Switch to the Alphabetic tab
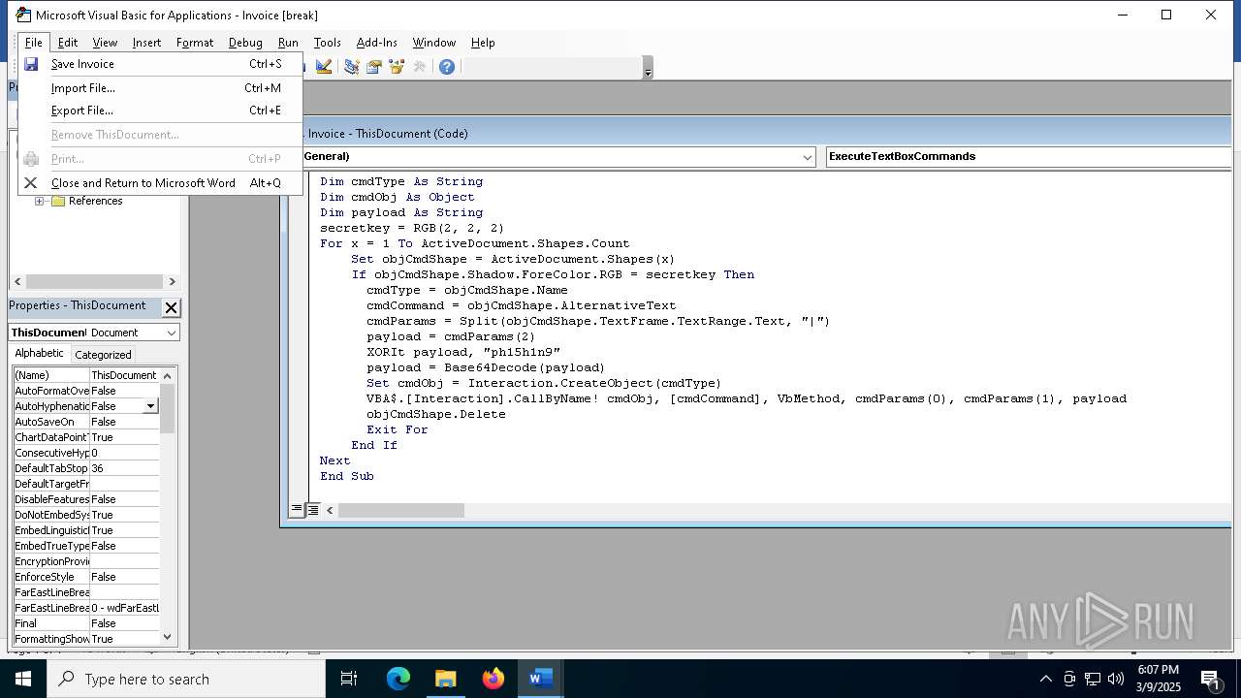The image size is (1241, 698). 39,354
